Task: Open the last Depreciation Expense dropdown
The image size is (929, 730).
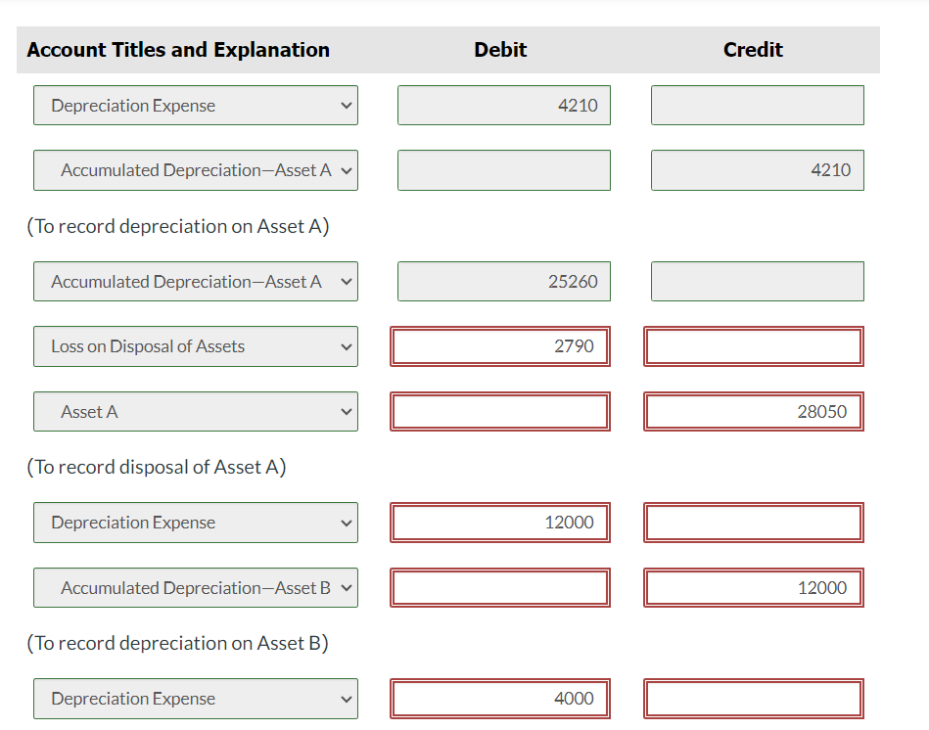Action: pos(196,699)
